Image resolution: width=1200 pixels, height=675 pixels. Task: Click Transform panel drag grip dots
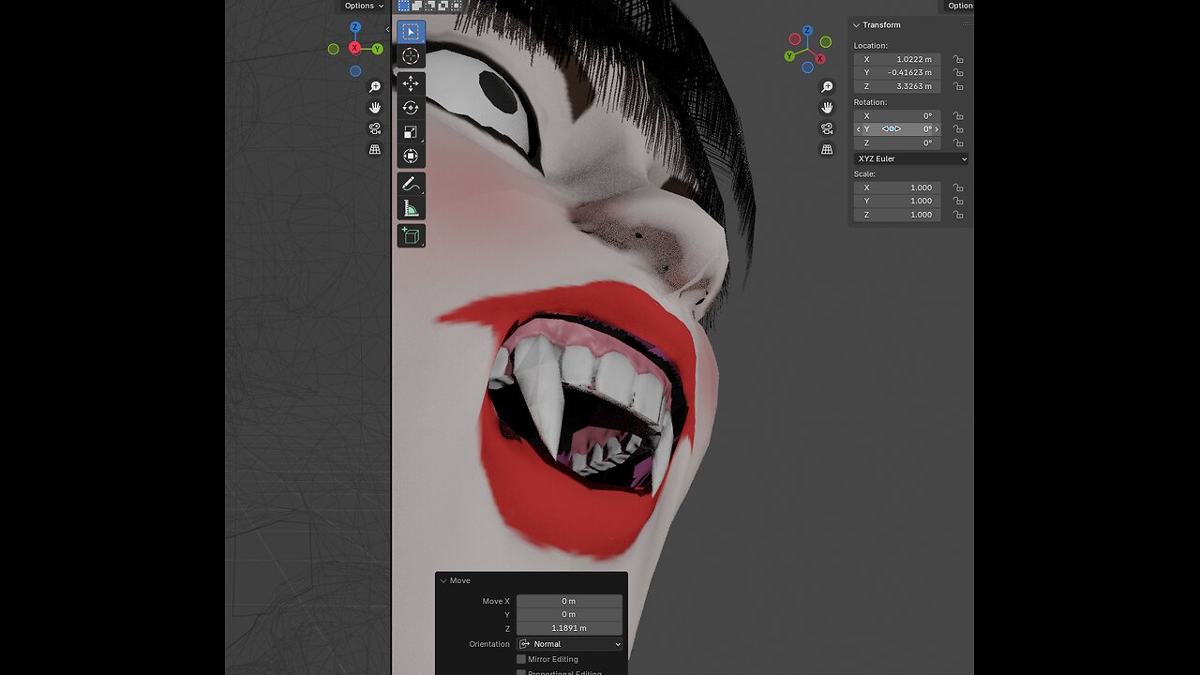coord(966,25)
